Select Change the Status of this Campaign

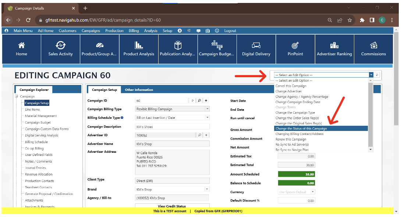click(321, 129)
